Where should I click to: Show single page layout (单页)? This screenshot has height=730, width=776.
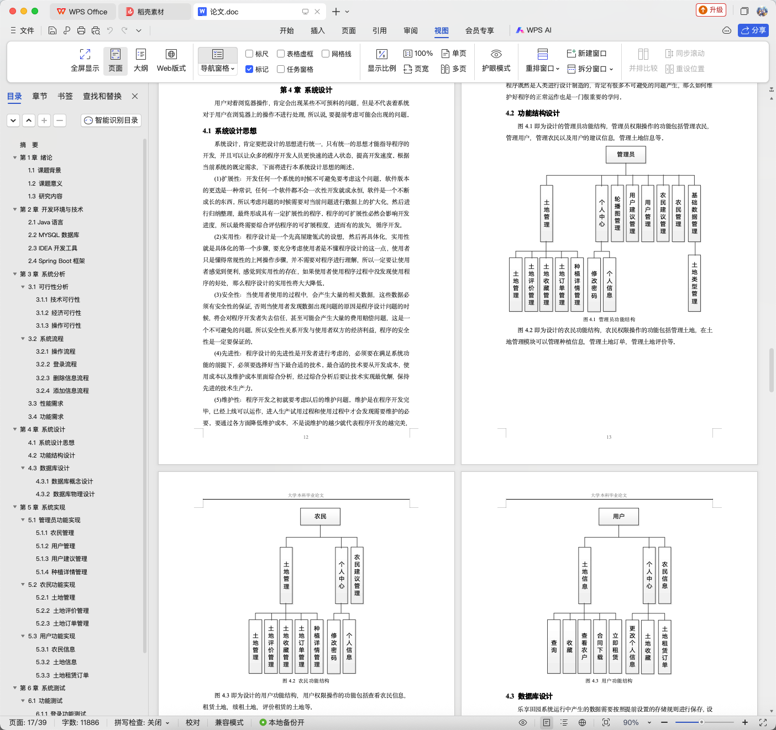click(454, 54)
